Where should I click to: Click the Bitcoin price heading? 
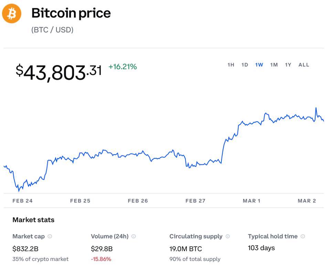pos(71,13)
